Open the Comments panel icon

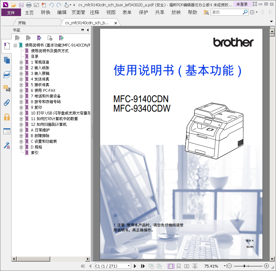coord(7,88)
